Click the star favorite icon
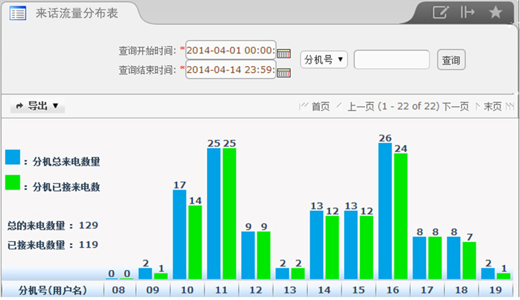The image size is (520, 300). tap(495, 12)
